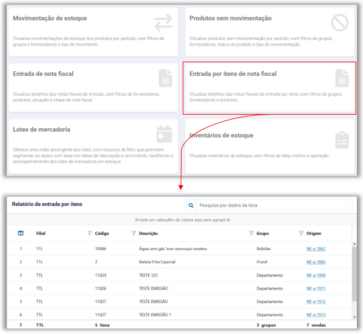
Task: Open link NF-e 1911
Action: click(316, 288)
